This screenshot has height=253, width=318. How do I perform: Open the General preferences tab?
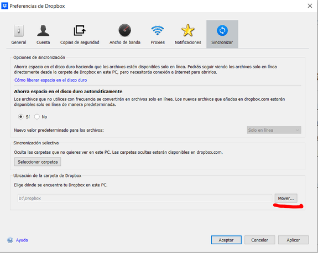(x=19, y=34)
